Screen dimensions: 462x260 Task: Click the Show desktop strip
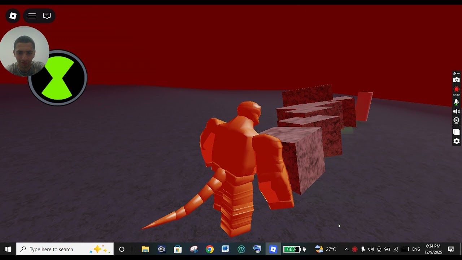[x=461, y=249]
